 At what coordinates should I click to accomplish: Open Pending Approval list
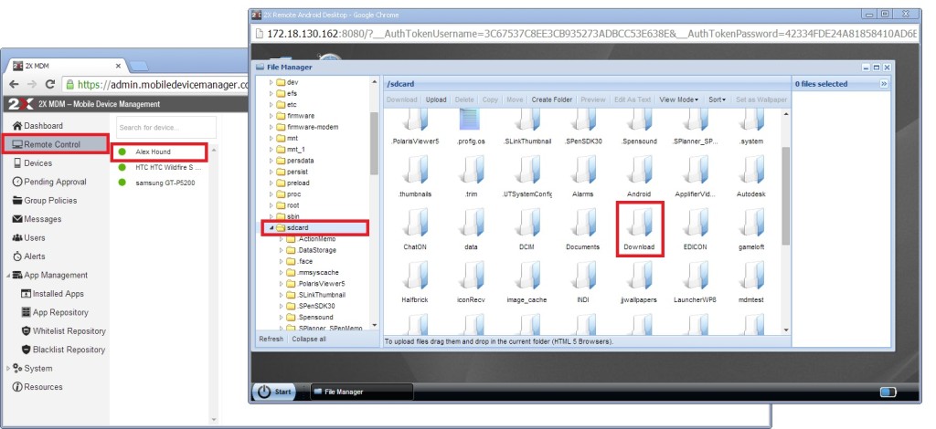(x=49, y=182)
